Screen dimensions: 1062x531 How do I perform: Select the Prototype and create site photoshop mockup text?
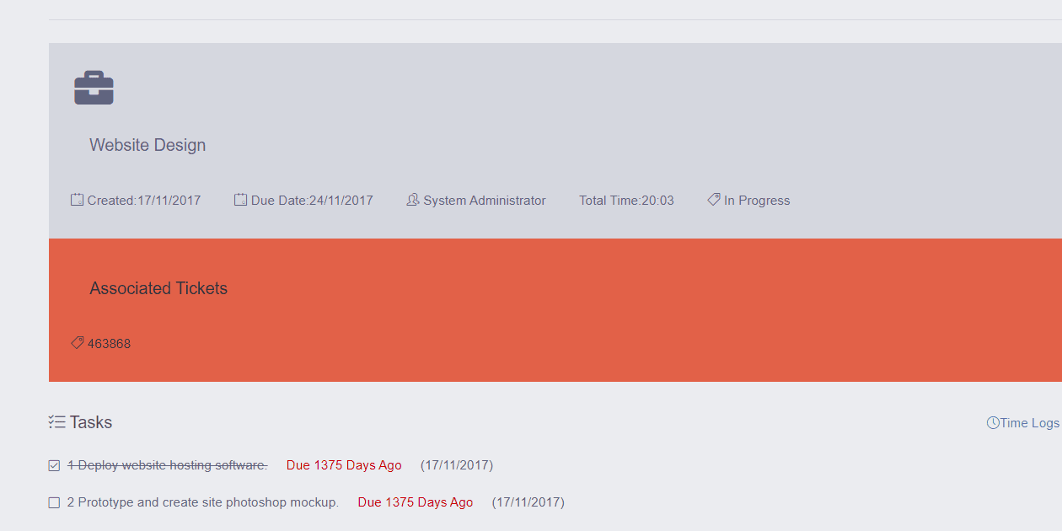(x=203, y=502)
